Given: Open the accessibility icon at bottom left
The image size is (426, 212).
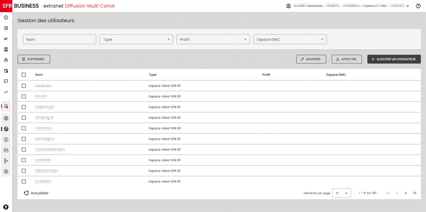Looking at the screenshot, I should point(6,207).
